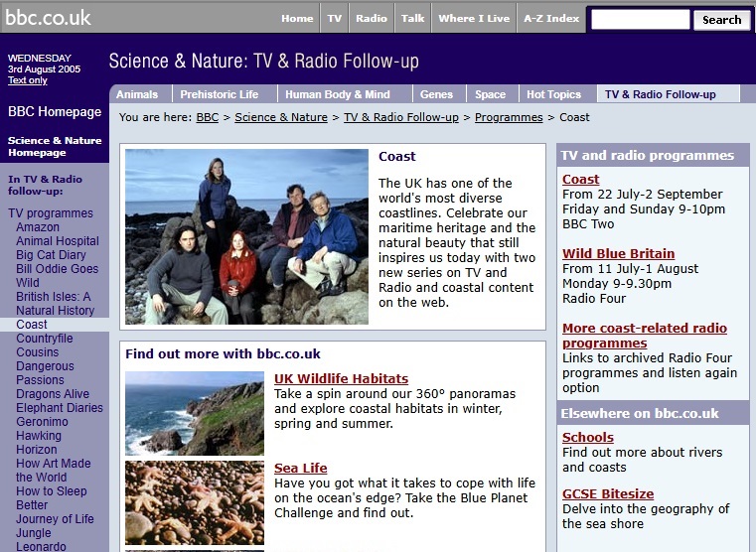Open Talk in top navigation
Viewport: 756px width, 552px height.
click(412, 18)
